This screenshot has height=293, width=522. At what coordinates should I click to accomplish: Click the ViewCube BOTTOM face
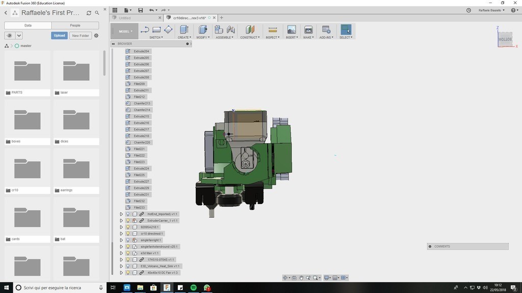point(505,39)
